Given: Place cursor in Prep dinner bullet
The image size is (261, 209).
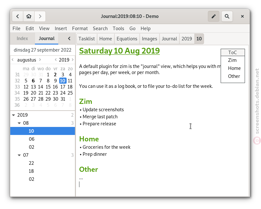Looking at the screenshot, I should 95,154.
